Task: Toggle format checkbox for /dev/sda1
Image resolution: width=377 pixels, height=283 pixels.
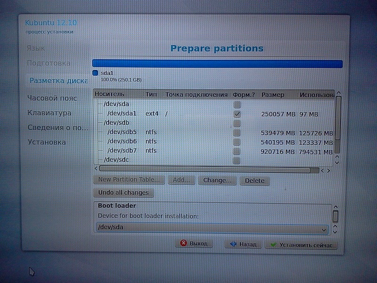Action: click(x=237, y=114)
